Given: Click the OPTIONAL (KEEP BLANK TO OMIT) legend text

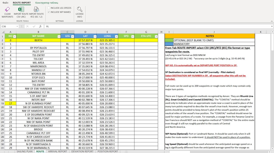Looking at the screenshot, I should pos(194,40).
